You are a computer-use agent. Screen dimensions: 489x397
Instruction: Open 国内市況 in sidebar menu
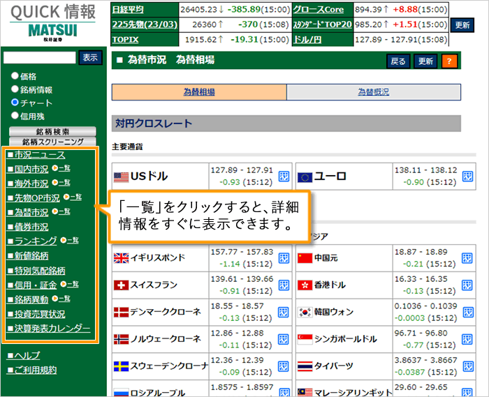[28, 169]
